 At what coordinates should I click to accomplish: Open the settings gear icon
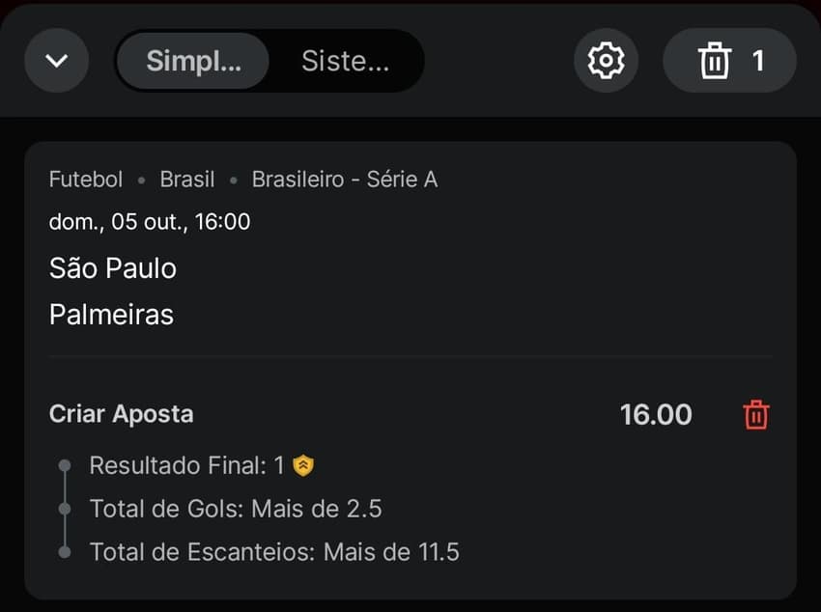pos(605,60)
